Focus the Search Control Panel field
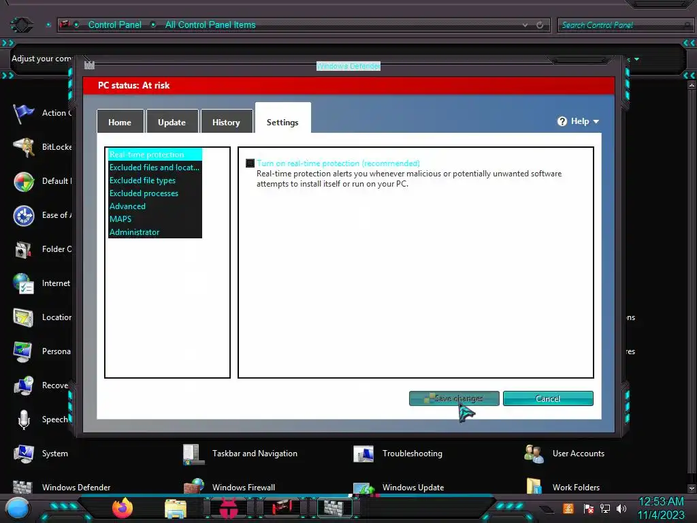Screen dimensions: 697x523 point(625,25)
